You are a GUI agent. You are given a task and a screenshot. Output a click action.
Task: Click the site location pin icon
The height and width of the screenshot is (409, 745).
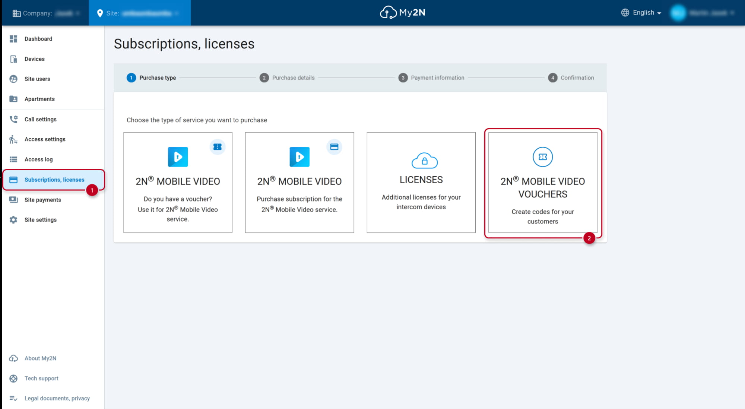coord(100,13)
